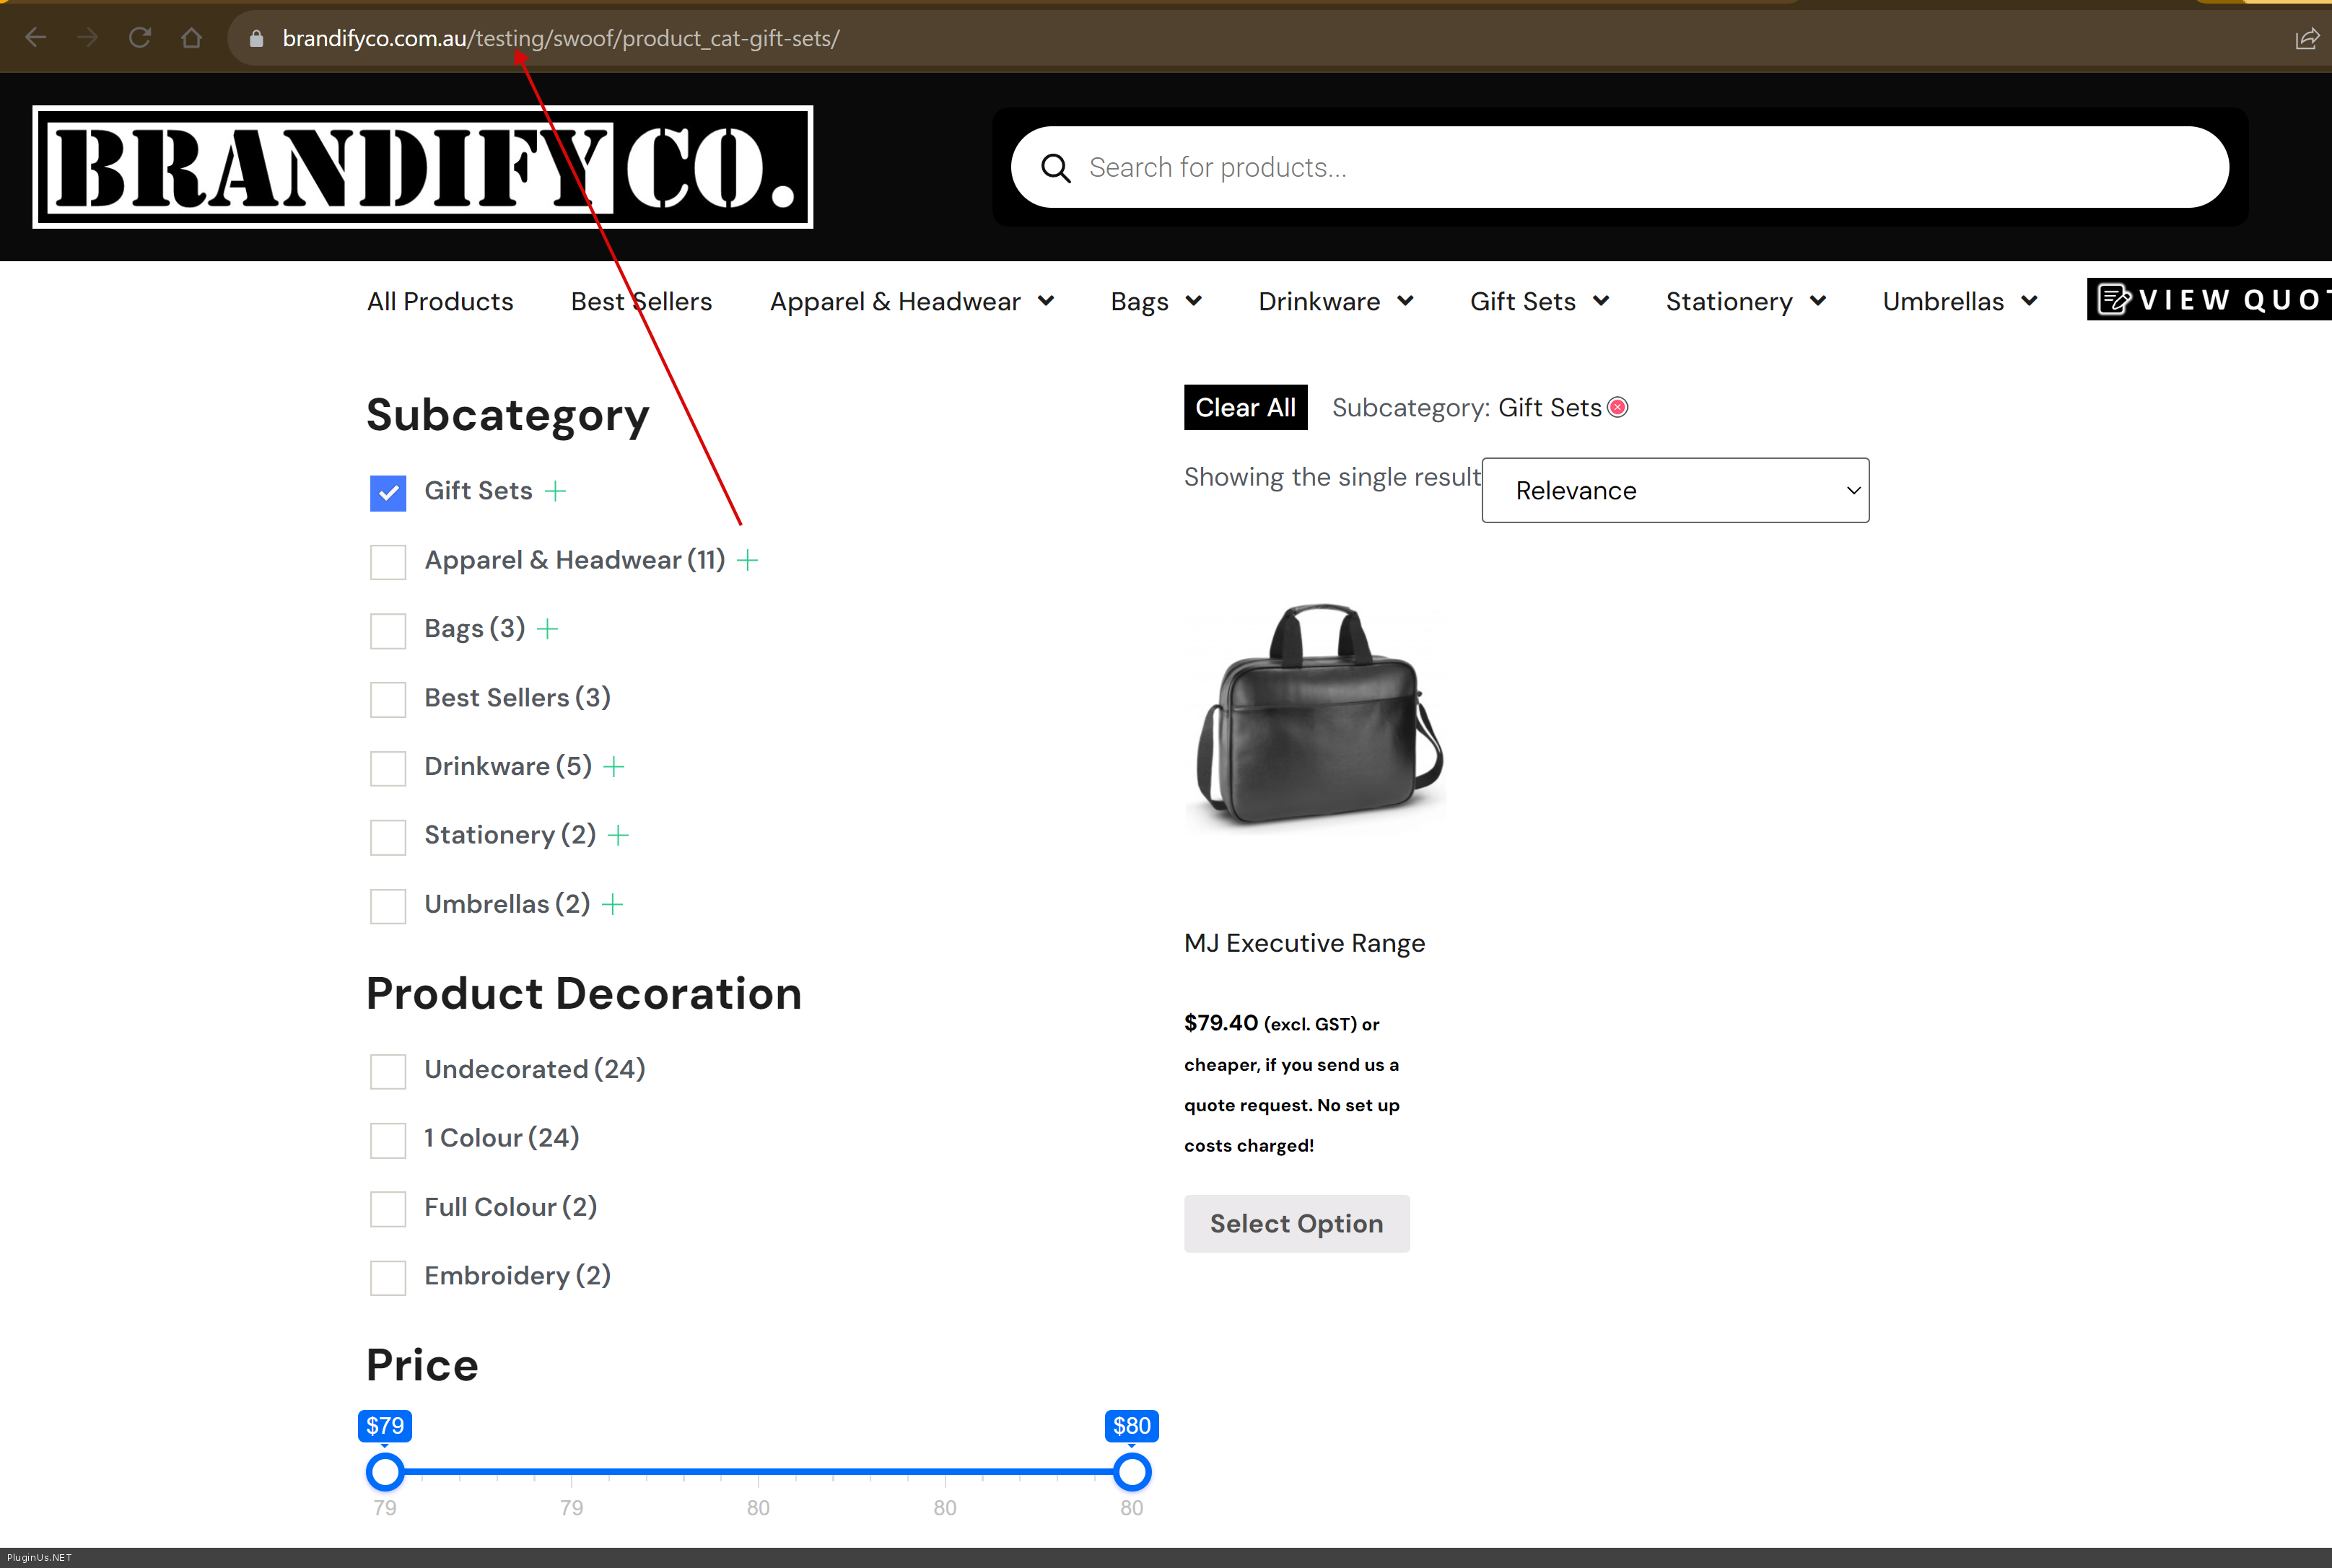The width and height of the screenshot is (2332, 1568).
Task: Click the browser reload icon
Action: coord(140,38)
